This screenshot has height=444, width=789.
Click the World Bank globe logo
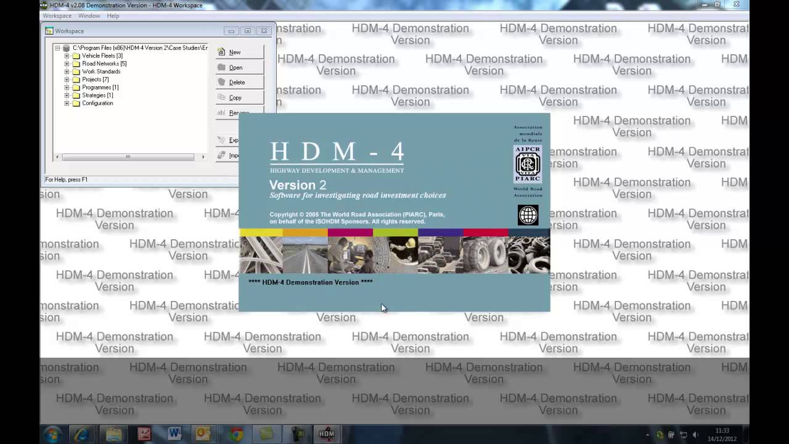point(528,215)
